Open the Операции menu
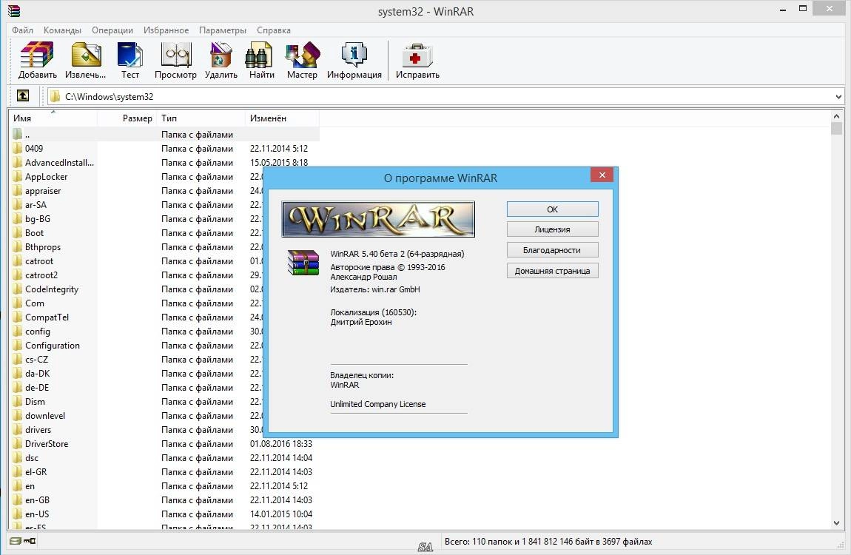This screenshot has width=851, height=555. pyautogui.click(x=112, y=30)
